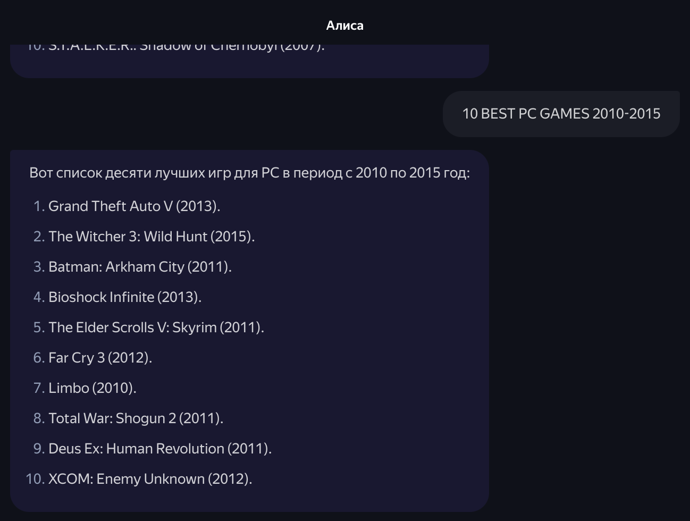
Task: Click the Grand Theft Auto V list entry
Action: [x=134, y=206]
